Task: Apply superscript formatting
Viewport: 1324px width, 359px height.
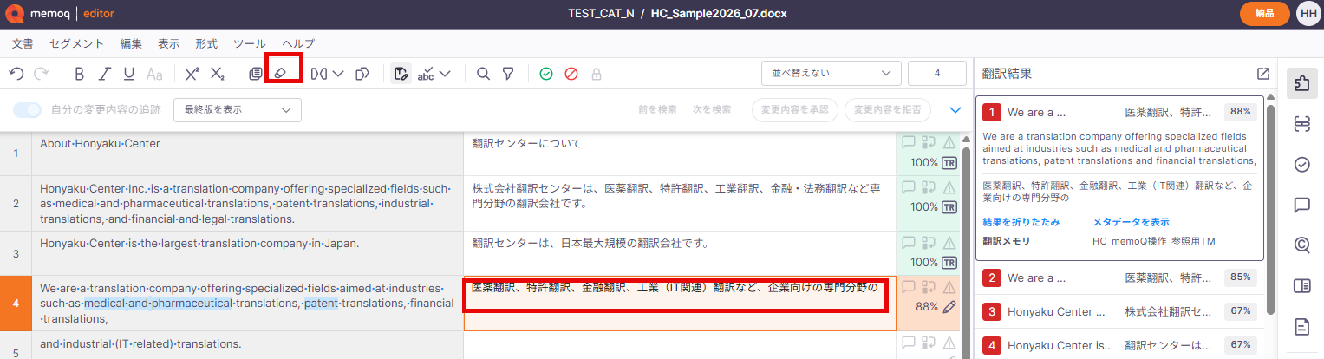Action: (192, 74)
